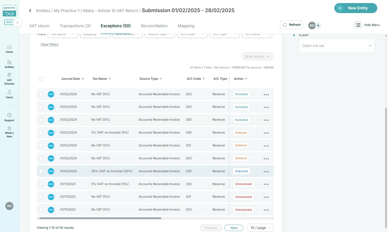The image size is (390, 232).
Task: Expand the left sidebar with the chevron
Action: coord(17,22)
